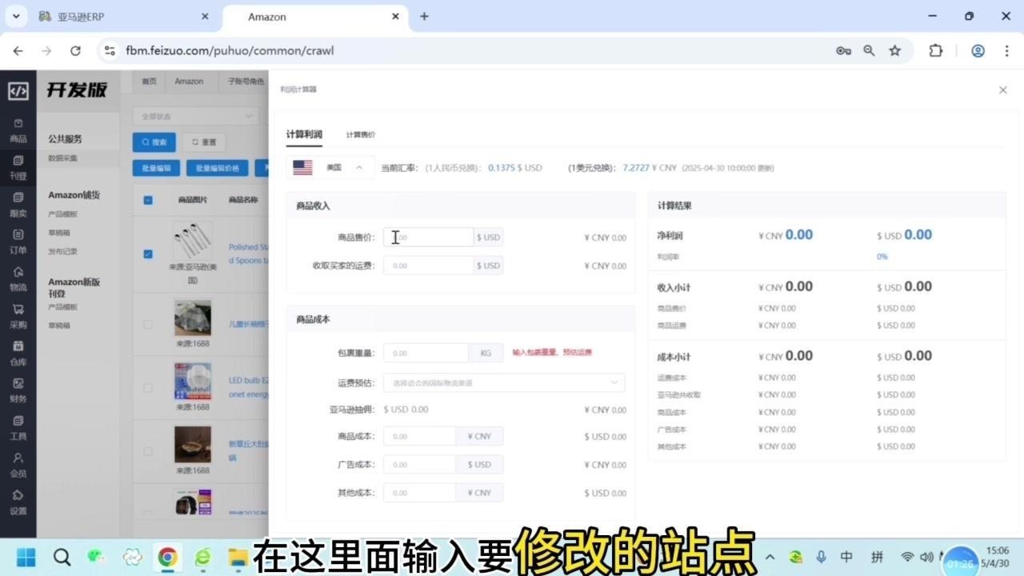The height and width of the screenshot is (576, 1024).
Task: Open Chrome profile avatar icon
Action: coord(978,50)
